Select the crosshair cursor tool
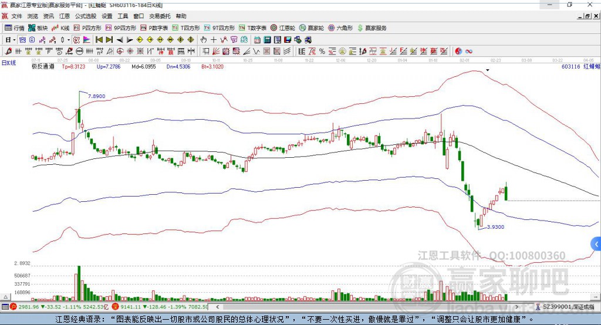Image resolution: width=601 pixels, height=325 pixels. [x=214, y=40]
